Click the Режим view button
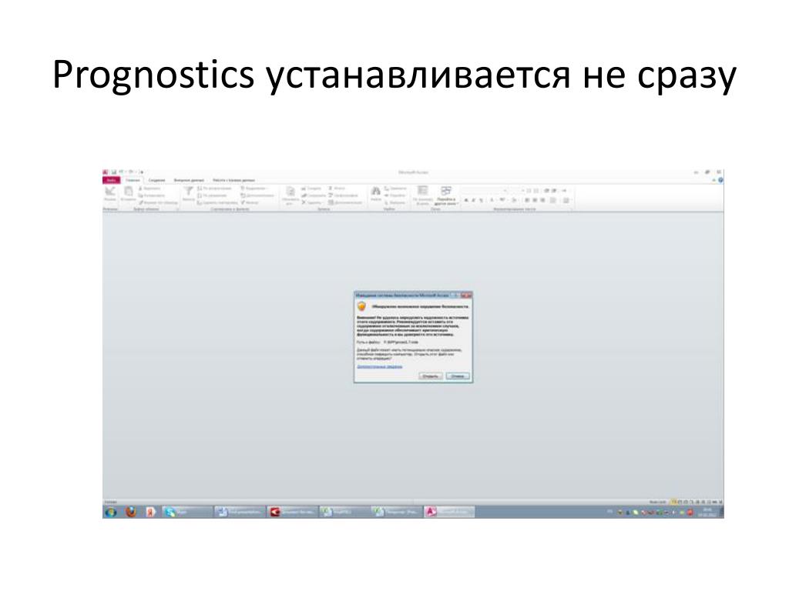This screenshot has height=591, width=789. click(110, 195)
